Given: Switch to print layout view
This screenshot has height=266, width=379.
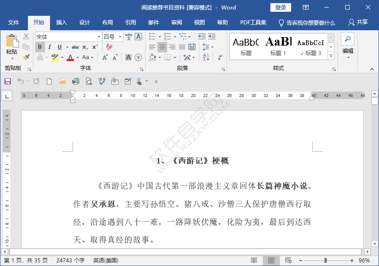Looking at the screenshot, I should (x=271, y=261).
